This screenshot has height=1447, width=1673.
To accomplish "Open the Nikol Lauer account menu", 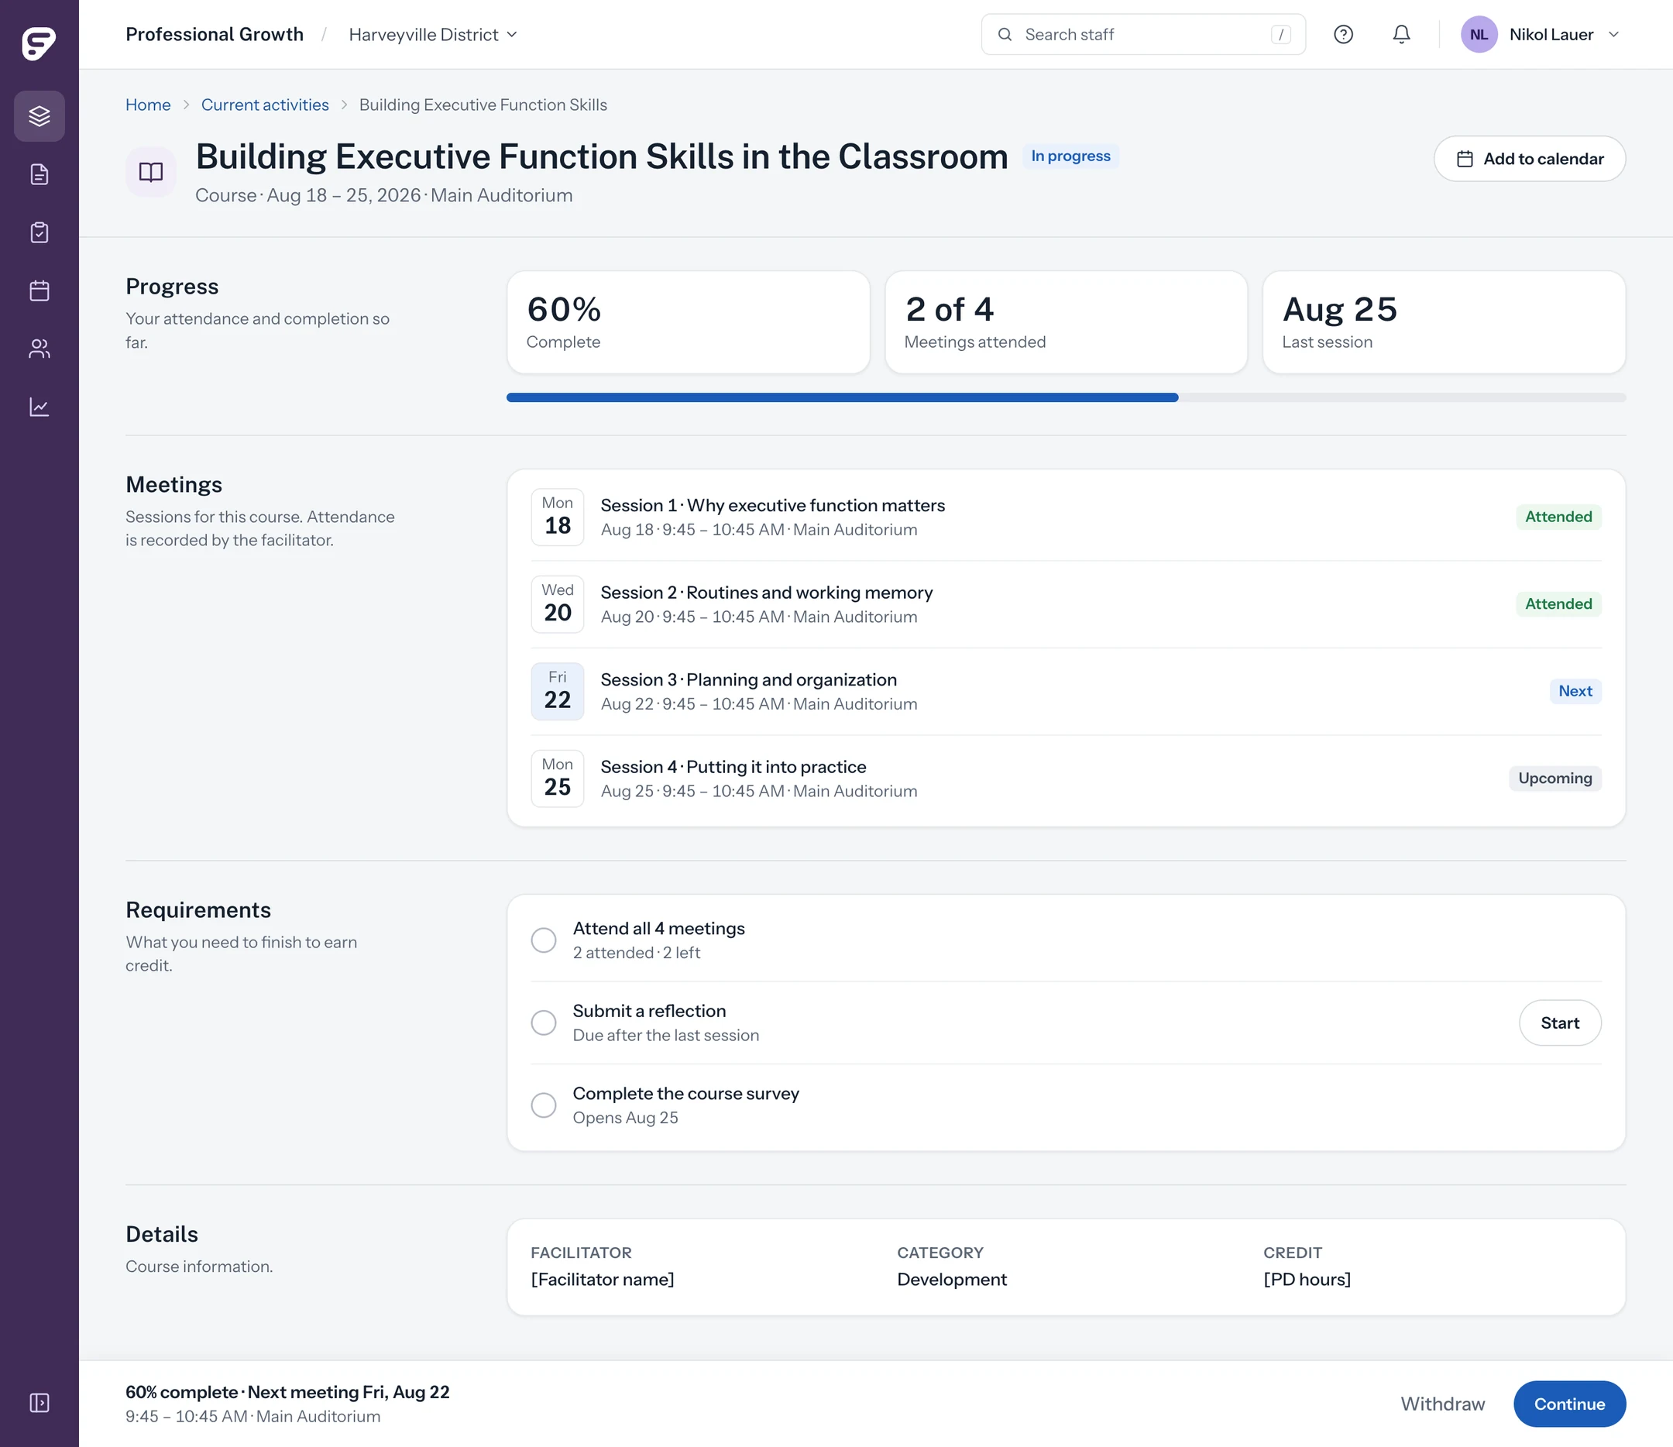I will click(x=1541, y=35).
